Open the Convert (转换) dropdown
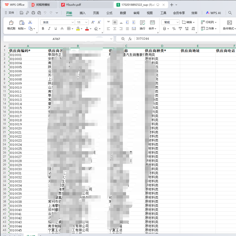Viewport: 236px width, 236px height. (188, 22)
